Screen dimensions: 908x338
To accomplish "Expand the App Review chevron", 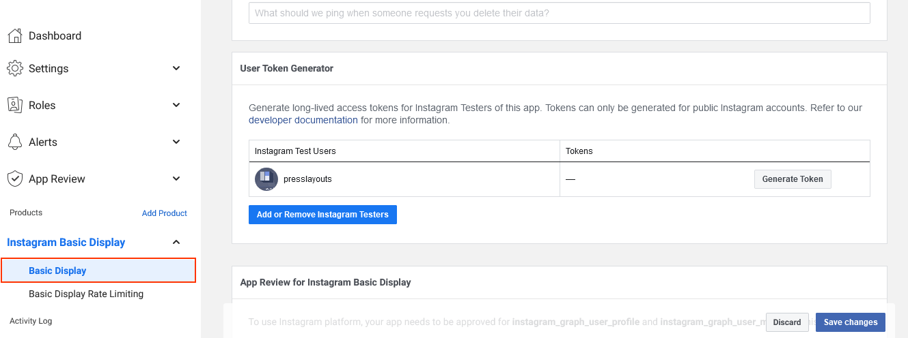I will (176, 179).
